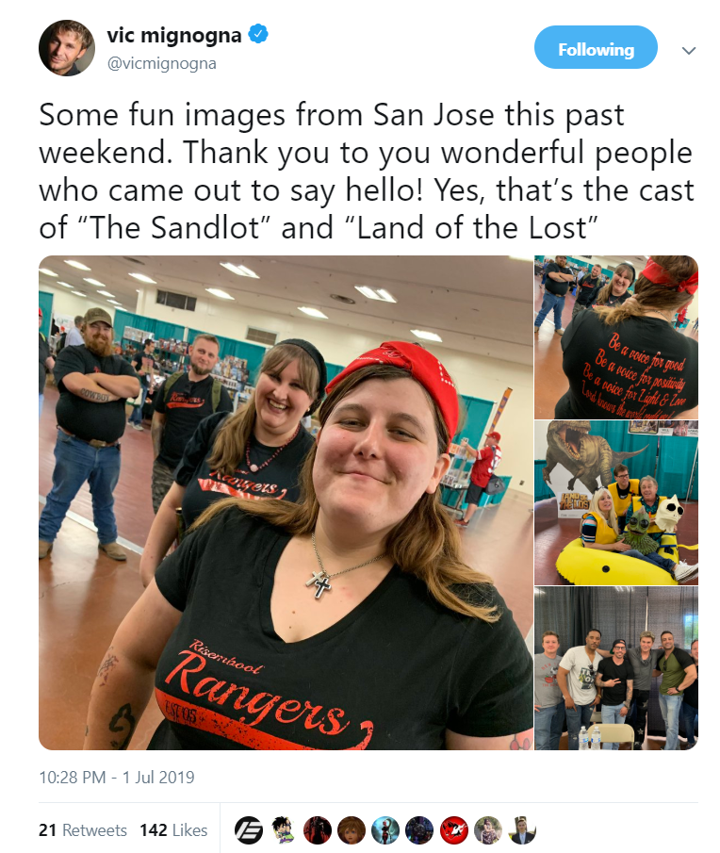Image resolution: width=720 pixels, height=853 pixels.
Task: Open the @vicmignogna handle link
Action: [x=161, y=64]
